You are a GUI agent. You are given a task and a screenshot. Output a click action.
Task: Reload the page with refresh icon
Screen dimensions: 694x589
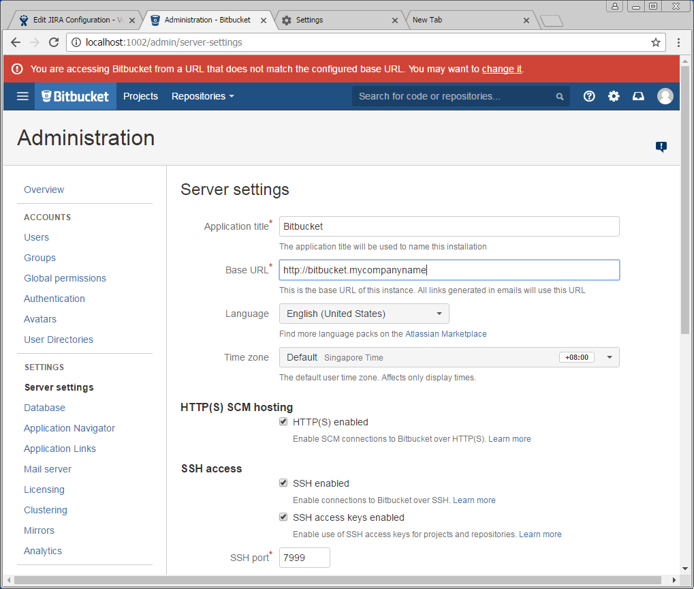pyautogui.click(x=54, y=42)
